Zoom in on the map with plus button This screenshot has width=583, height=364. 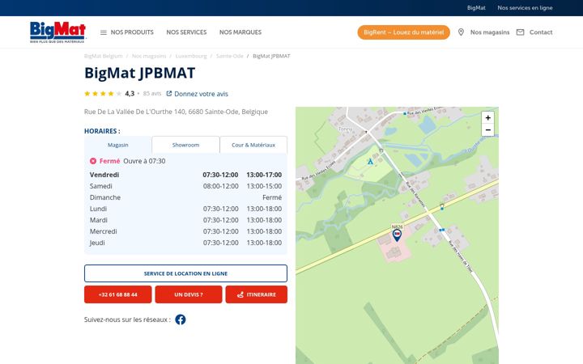[x=487, y=118]
